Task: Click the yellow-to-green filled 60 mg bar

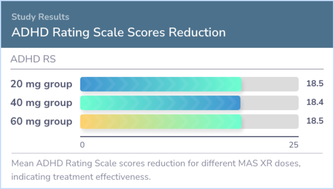Action: (161, 121)
